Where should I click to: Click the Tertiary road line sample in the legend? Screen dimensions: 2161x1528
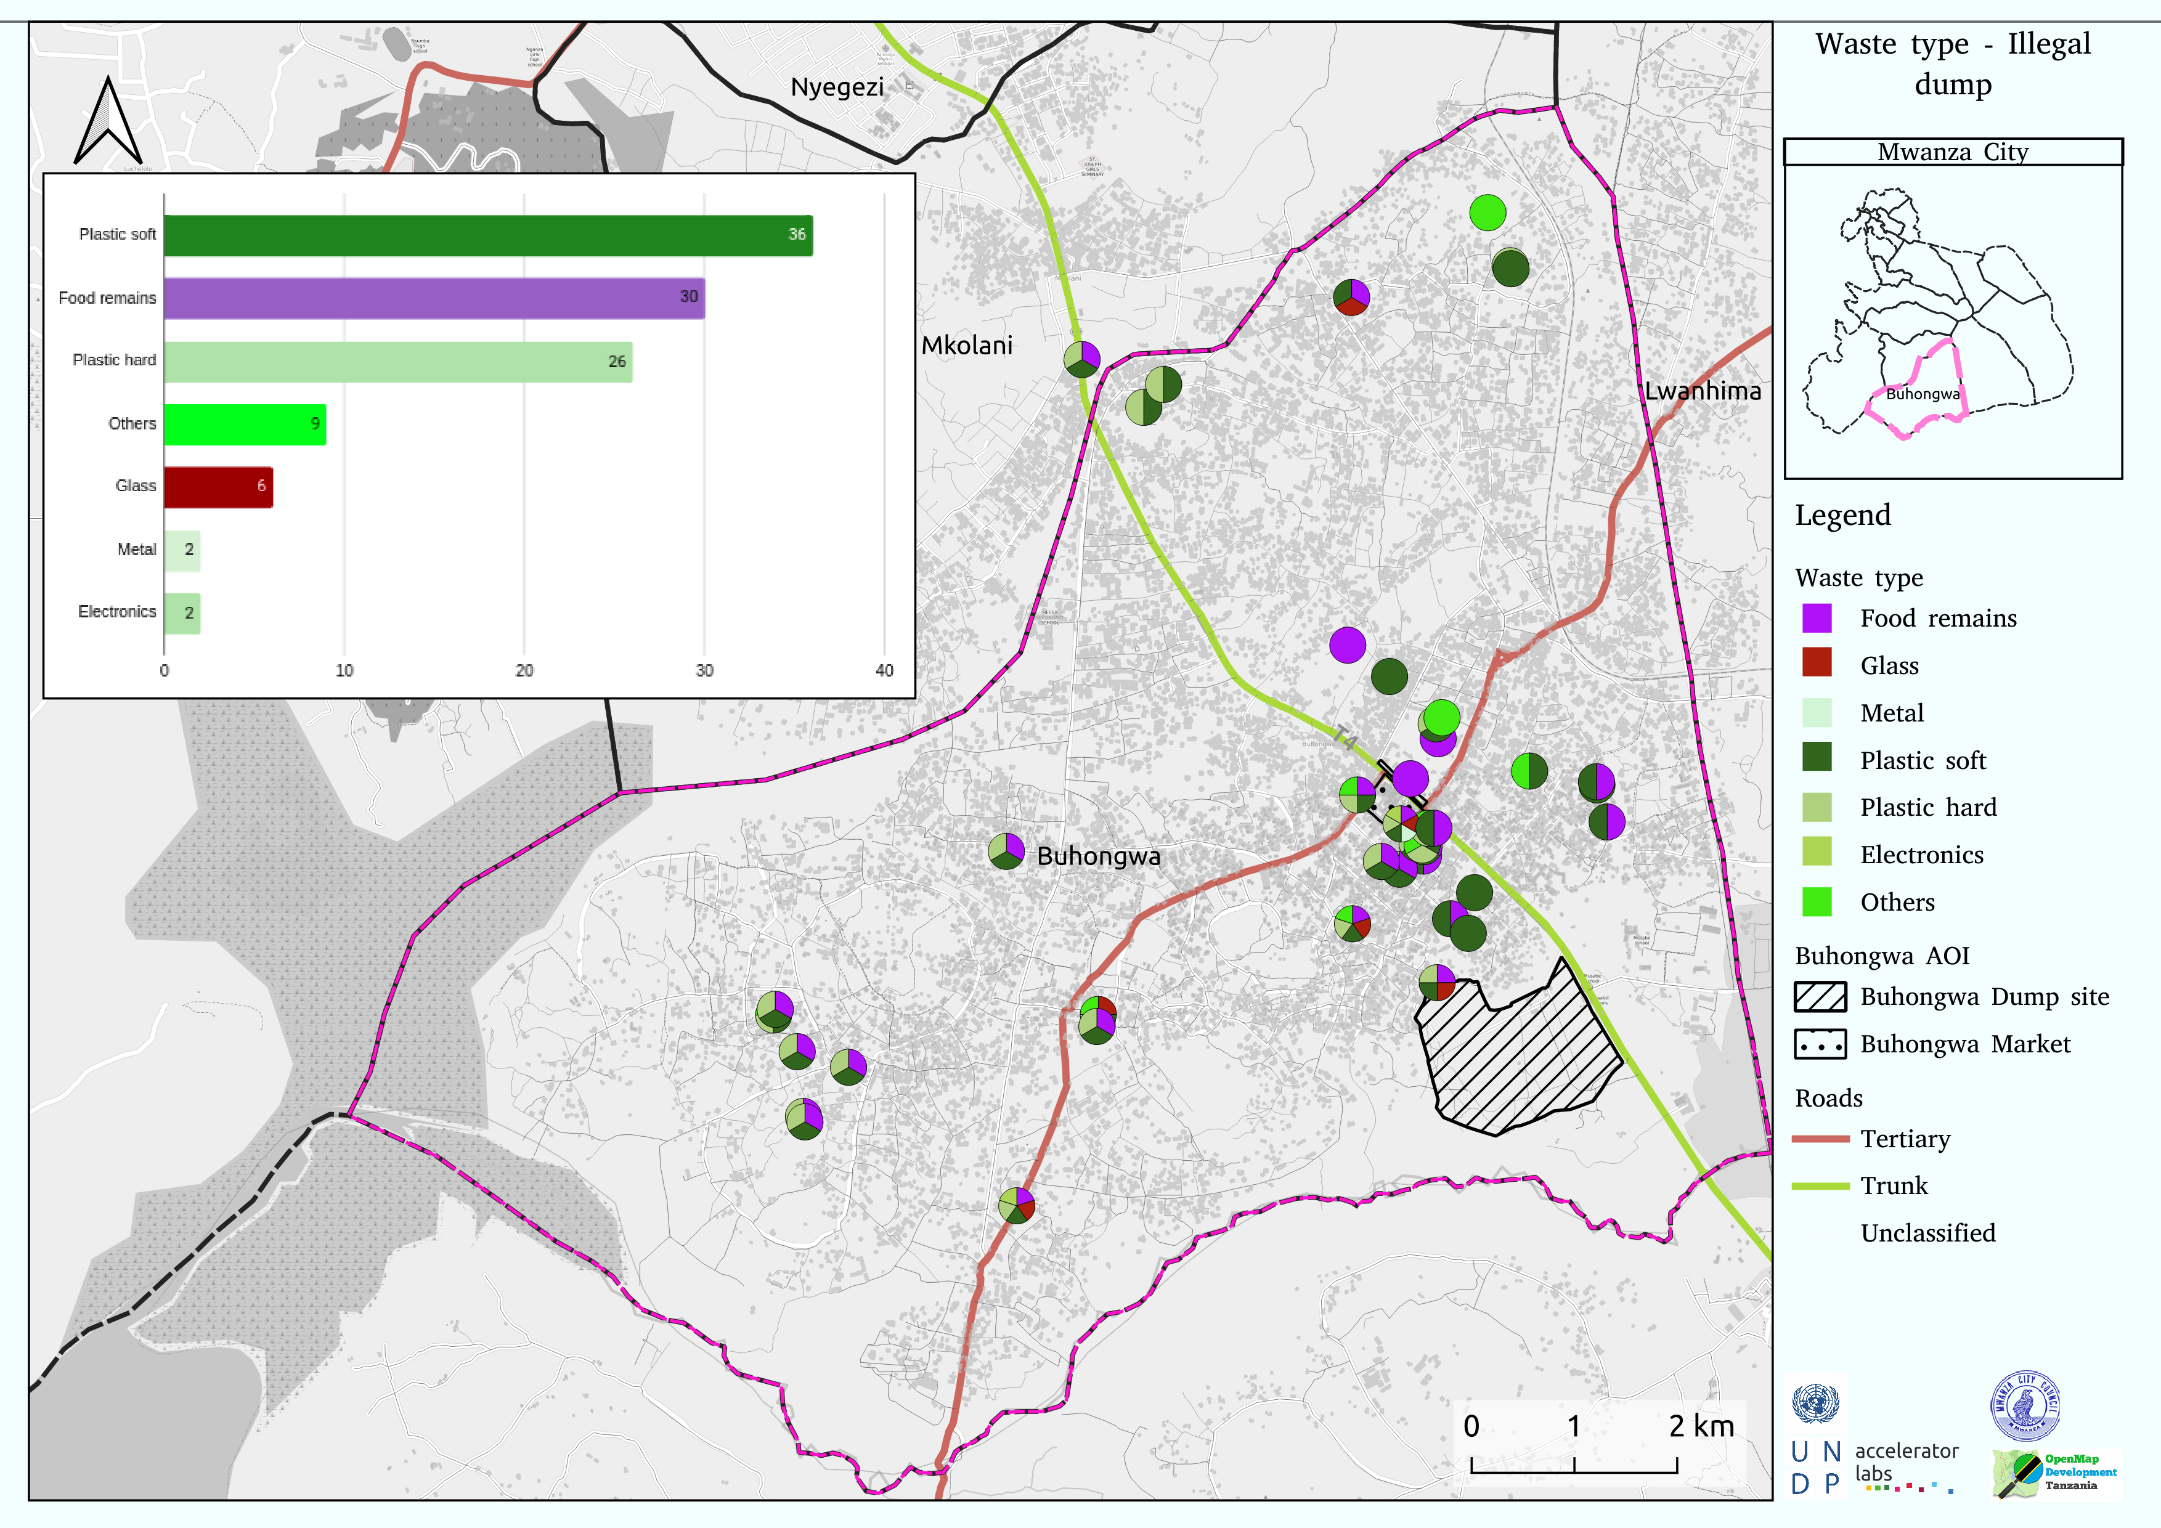pos(1820,1139)
